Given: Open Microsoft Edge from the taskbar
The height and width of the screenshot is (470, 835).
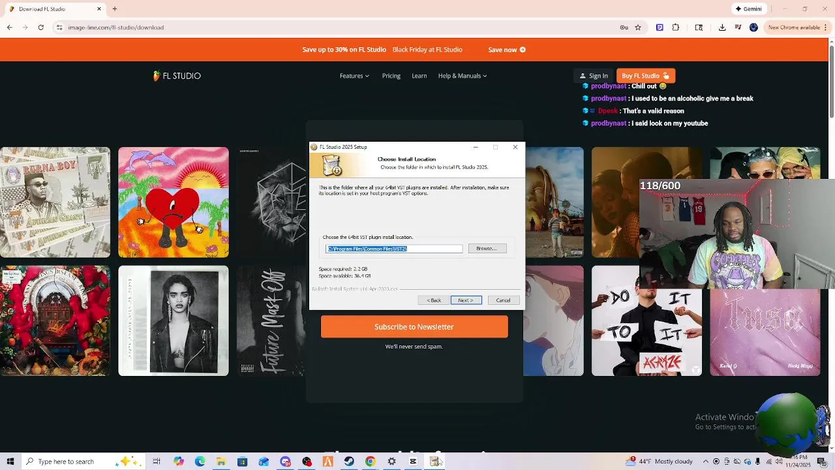Looking at the screenshot, I should [x=200, y=462].
